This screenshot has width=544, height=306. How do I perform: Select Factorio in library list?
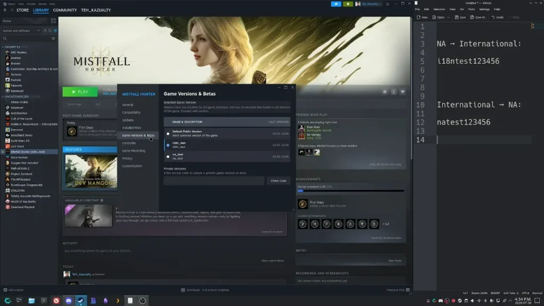[16, 74]
